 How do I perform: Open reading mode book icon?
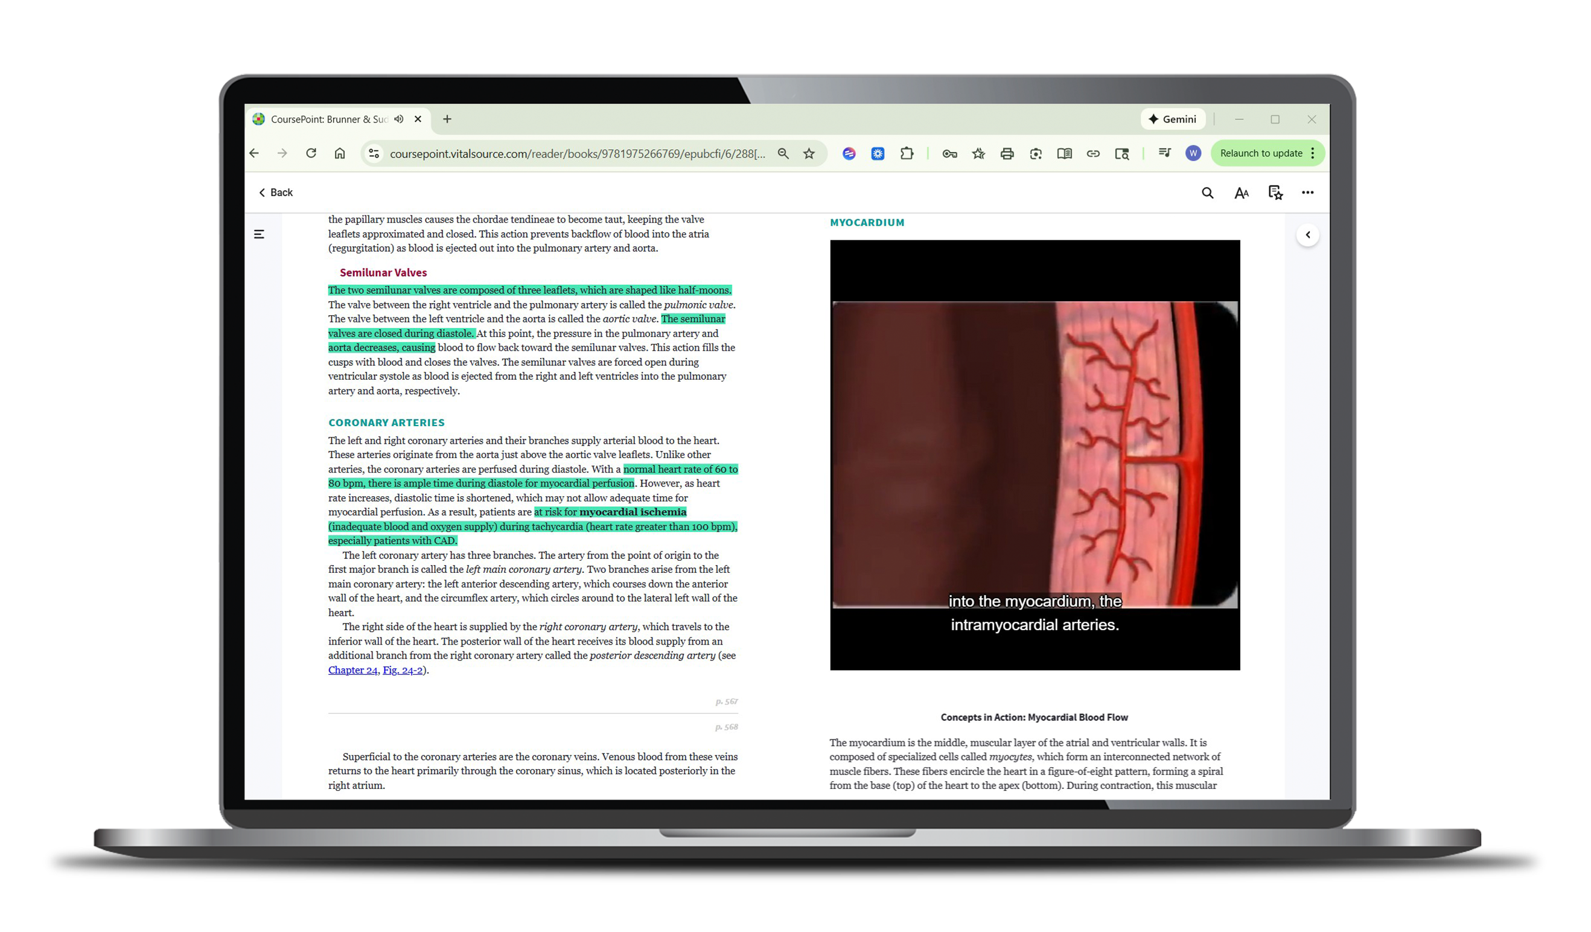(1065, 153)
